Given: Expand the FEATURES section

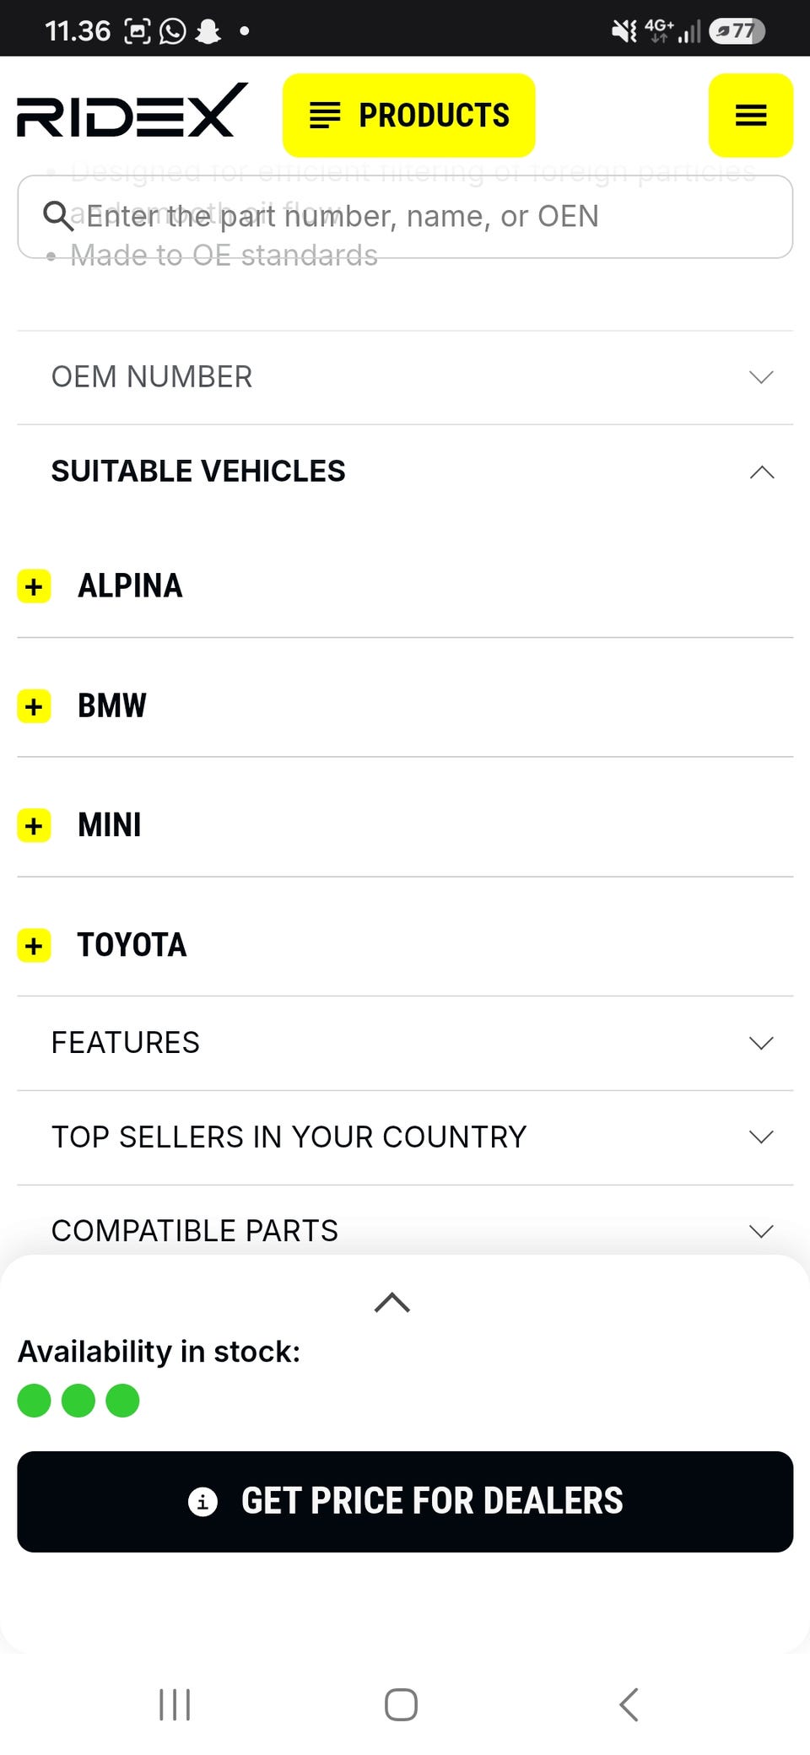Looking at the screenshot, I should click(405, 1043).
